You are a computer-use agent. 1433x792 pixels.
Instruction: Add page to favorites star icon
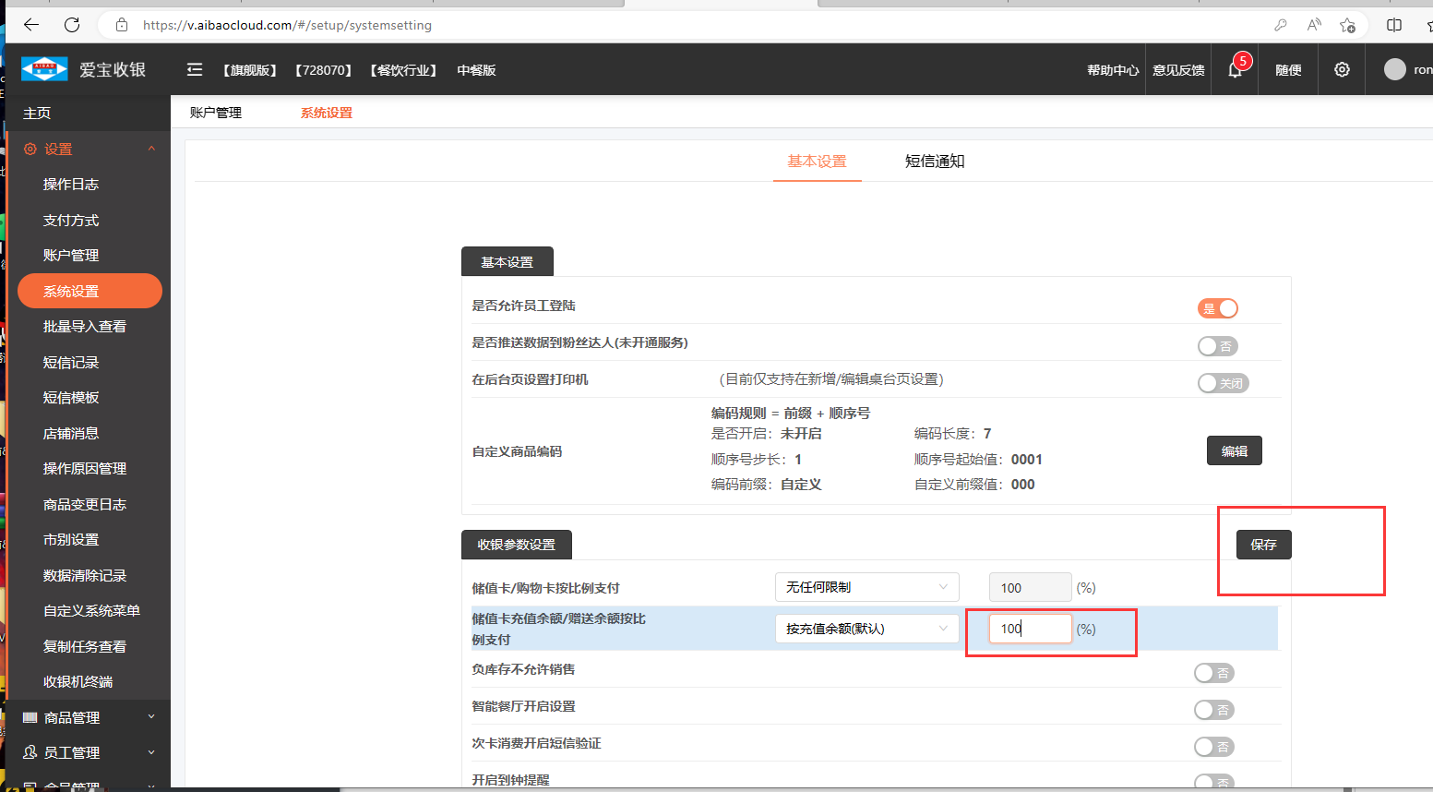point(1347,25)
